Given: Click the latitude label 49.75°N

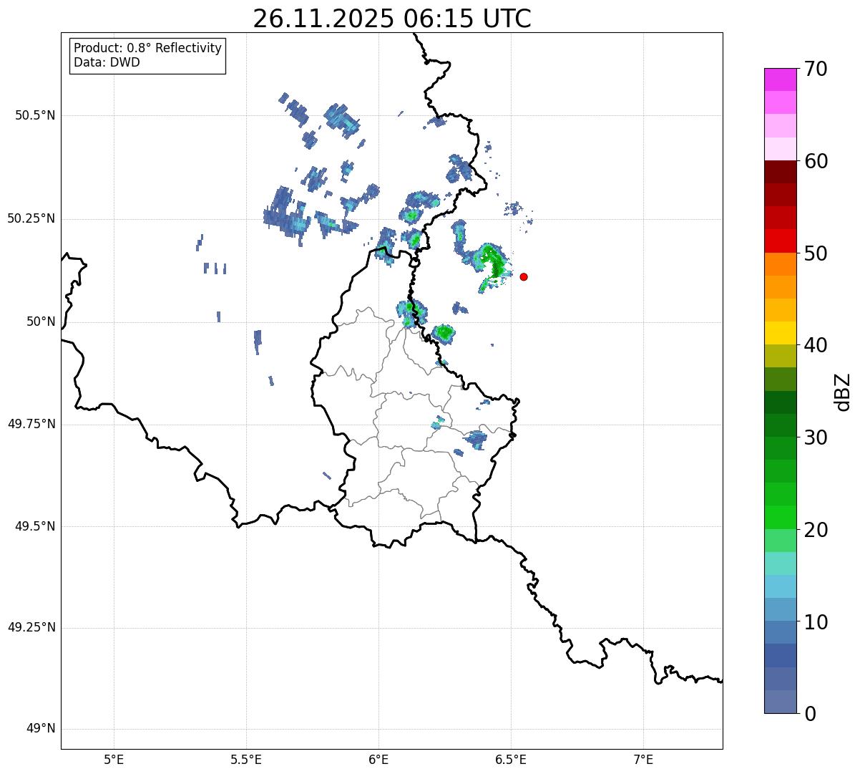Looking at the screenshot, I should (31, 424).
